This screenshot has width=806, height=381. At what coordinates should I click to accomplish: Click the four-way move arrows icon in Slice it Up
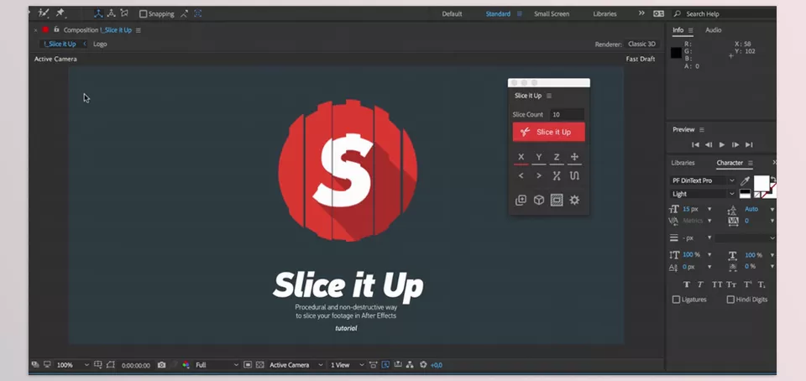(574, 158)
